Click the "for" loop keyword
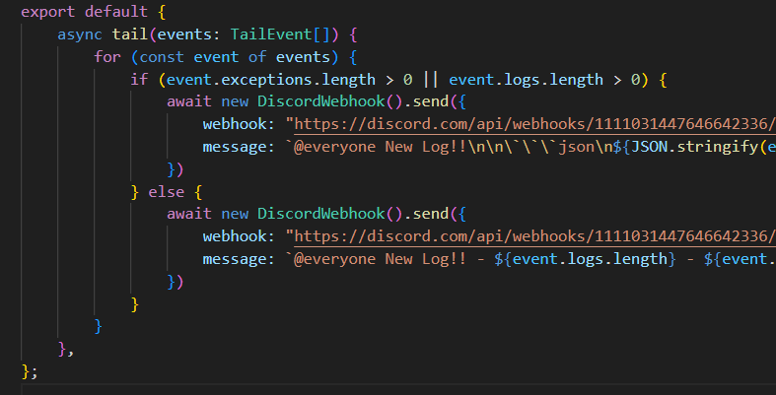 point(107,57)
